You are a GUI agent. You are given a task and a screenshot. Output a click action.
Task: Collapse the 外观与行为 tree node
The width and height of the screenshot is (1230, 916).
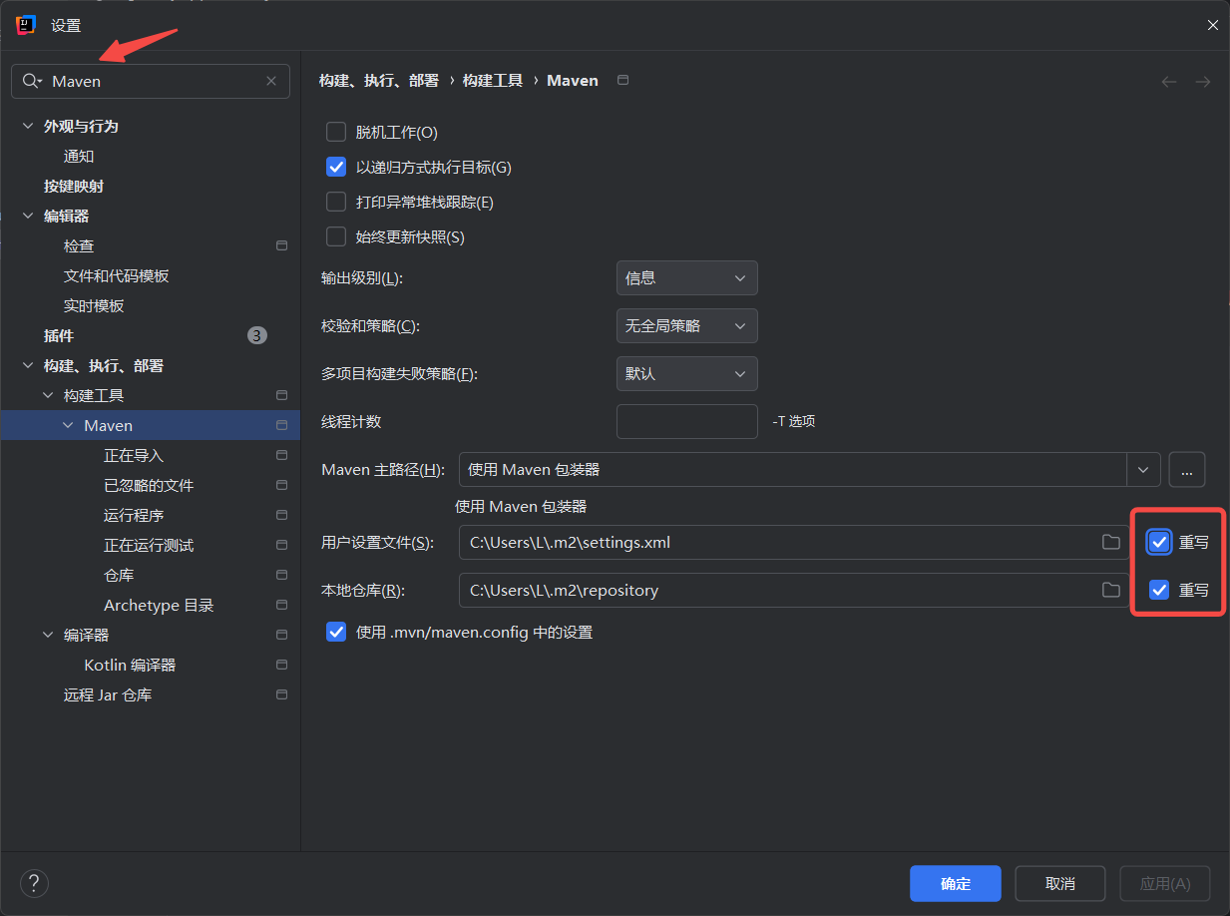tap(28, 127)
